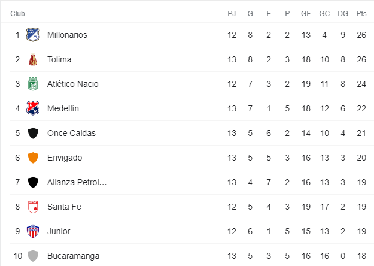374x266 pixels.
Task: Click the Pts column header
Action: point(361,14)
